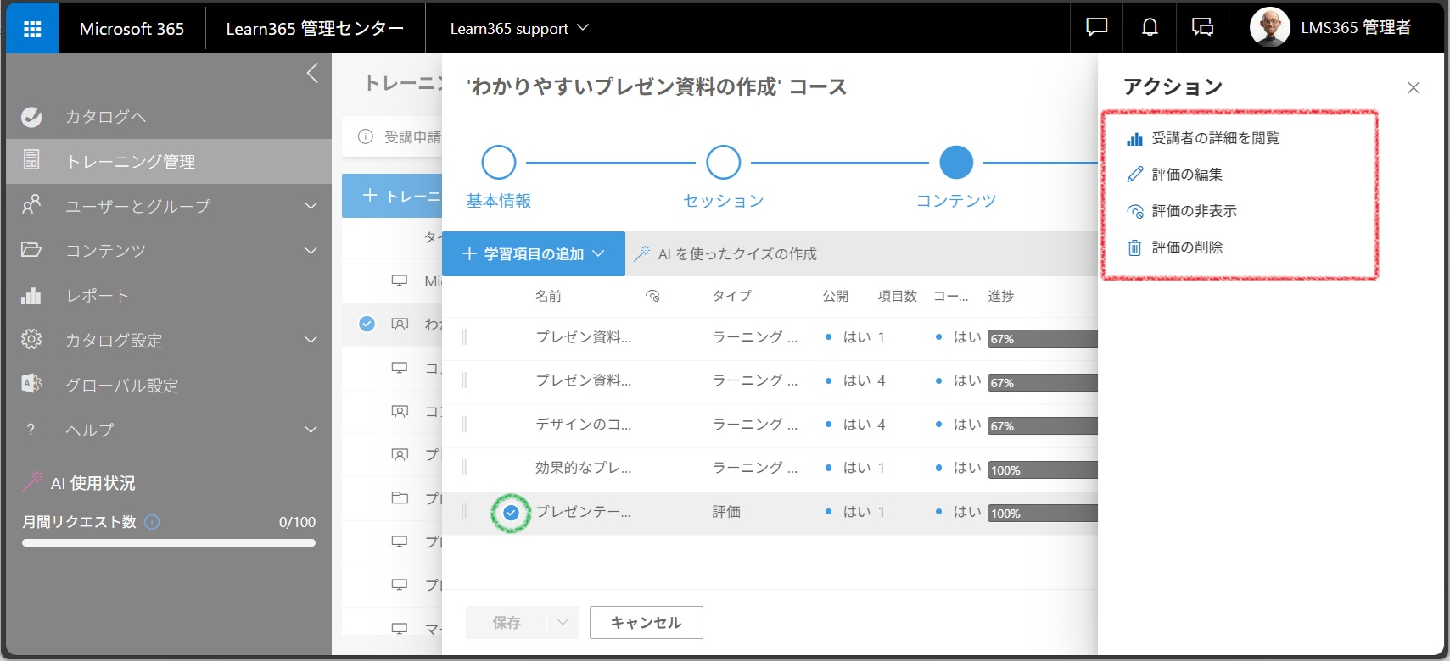Click the 100% progress bar of プレゼンテー...

pyautogui.click(x=1043, y=513)
